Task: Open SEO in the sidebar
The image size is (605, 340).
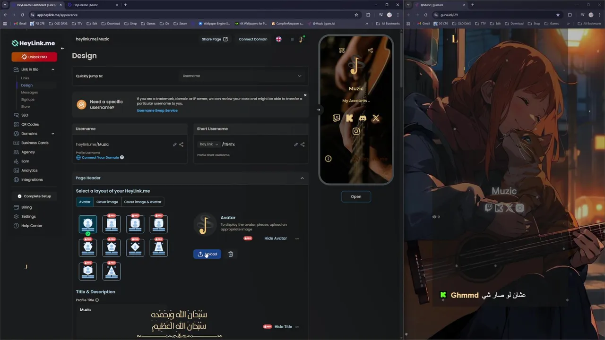Action: (x=25, y=115)
